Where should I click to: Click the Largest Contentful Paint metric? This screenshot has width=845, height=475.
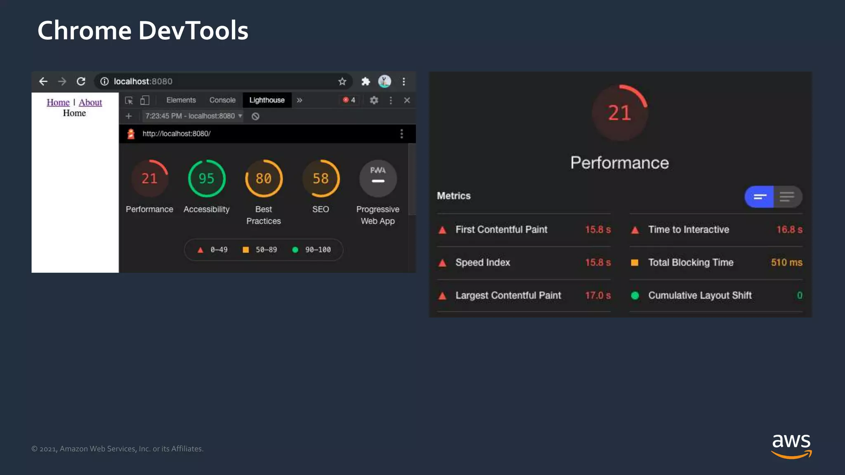pyautogui.click(x=524, y=296)
